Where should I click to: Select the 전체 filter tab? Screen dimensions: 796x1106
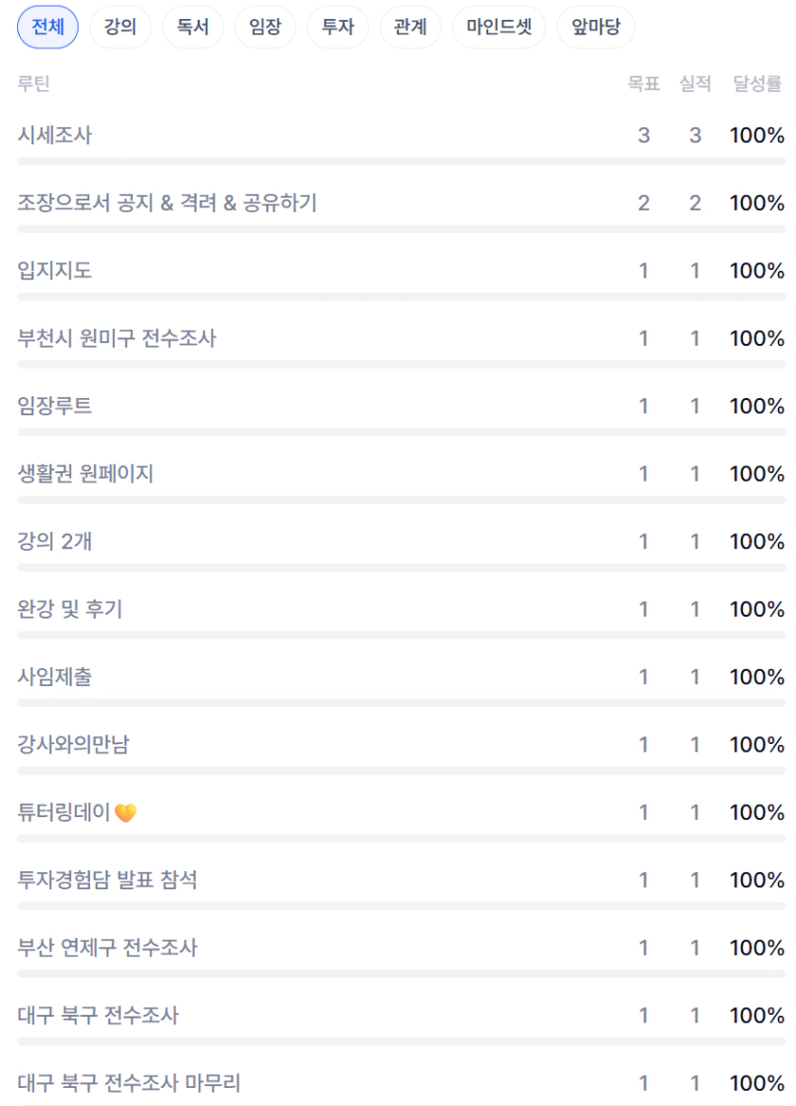pos(47,28)
